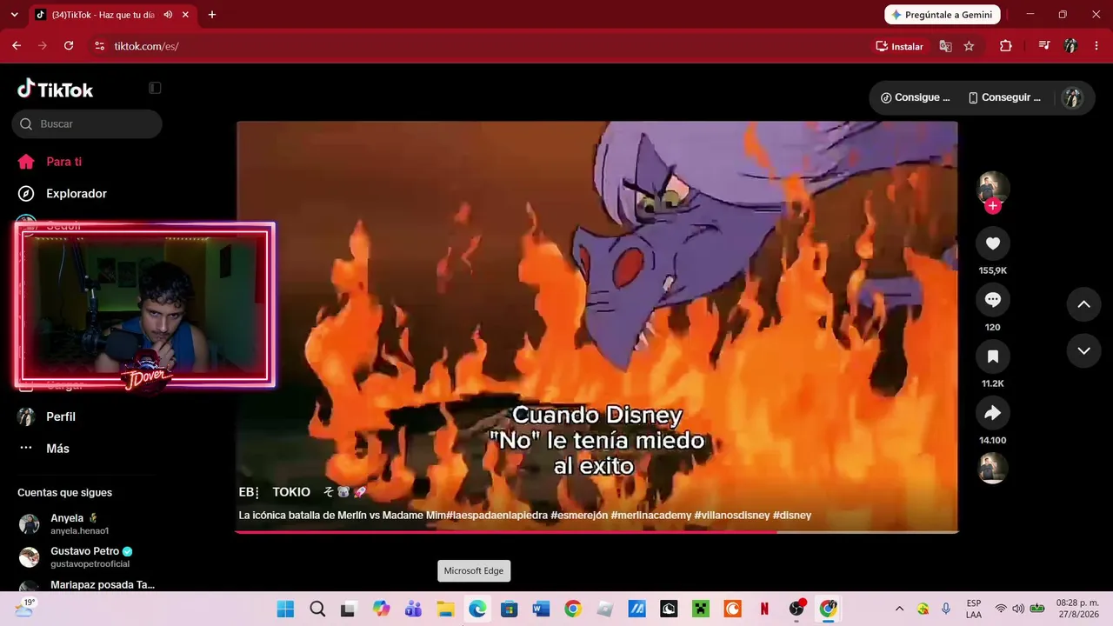Image resolution: width=1113 pixels, height=626 pixels.
Task: Open the #esmerejón hashtag
Action: pyautogui.click(x=579, y=516)
